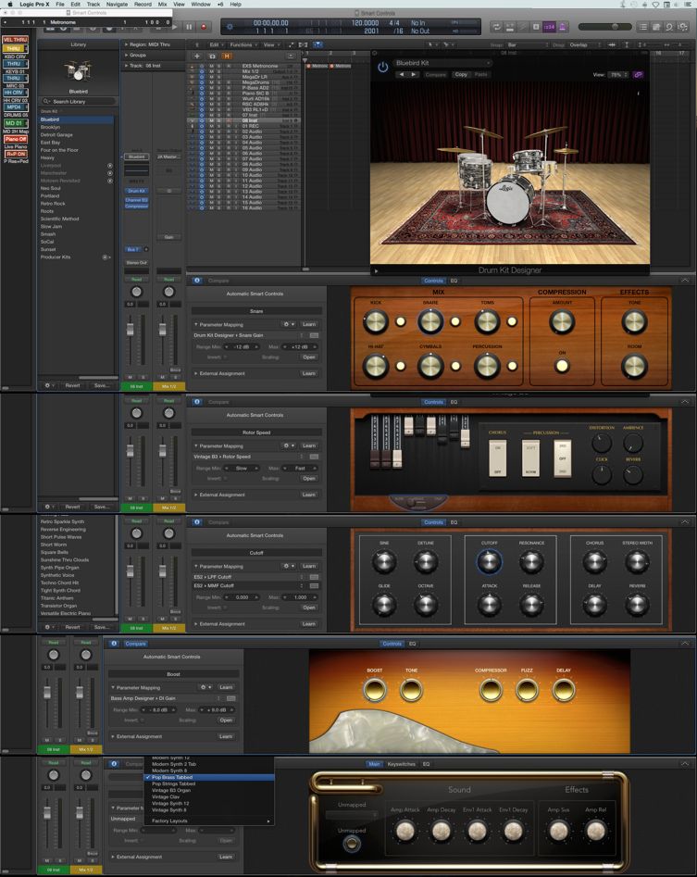The width and height of the screenshot is (697, 877).
Task: Toggle the purple count-in 1234 button
Action: click(550, 26)
